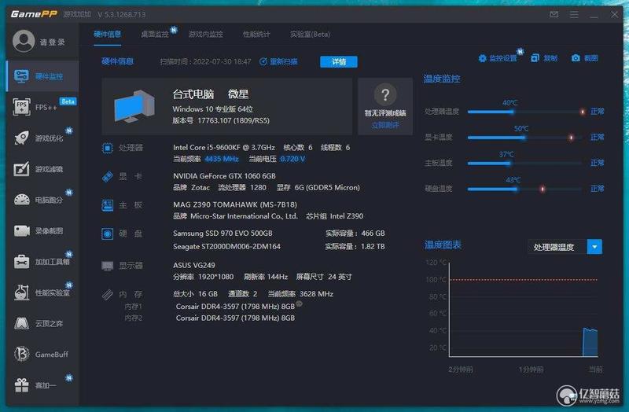Click the 正常 status for 硬盘温度

click(598, 189)
